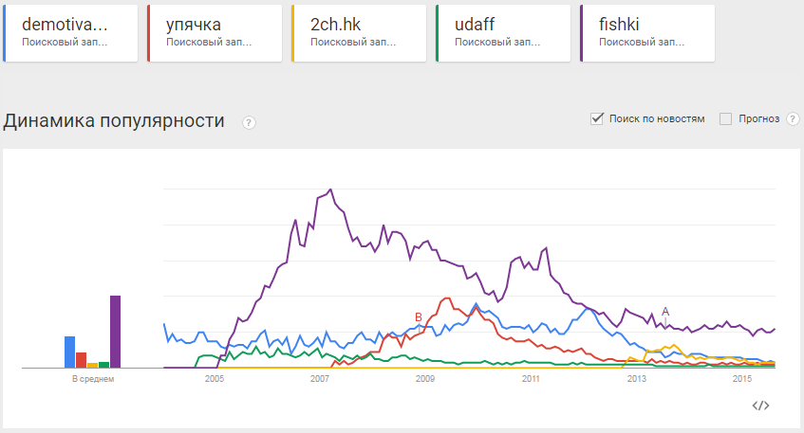Image resolution: width=804 pixels, height=433 pixels.
Task: Select the demotiva... search term card
Action: [x=72, y=33]
